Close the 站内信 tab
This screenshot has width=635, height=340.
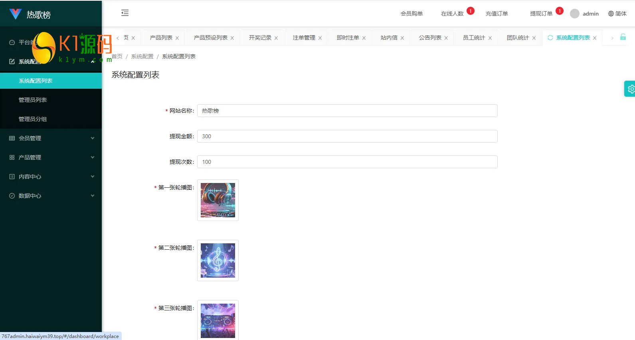(x=402, y=38)
